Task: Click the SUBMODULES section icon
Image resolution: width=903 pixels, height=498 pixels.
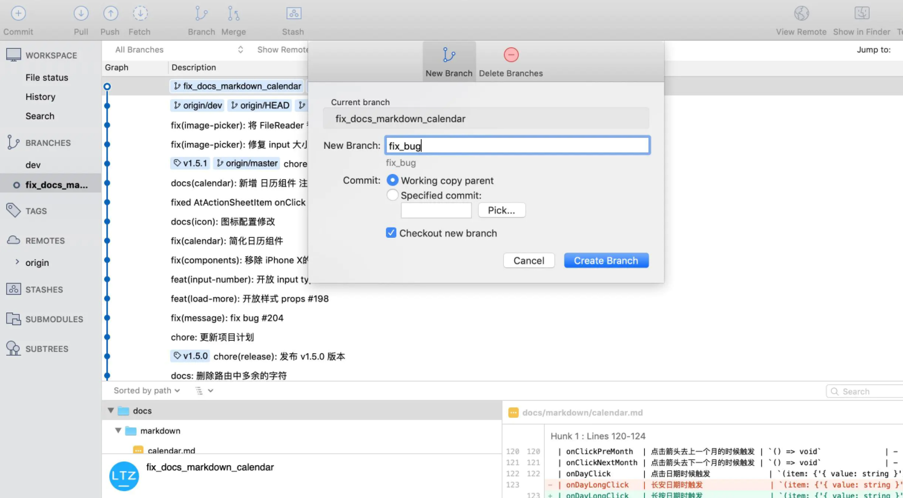Action: coord(13,319)
